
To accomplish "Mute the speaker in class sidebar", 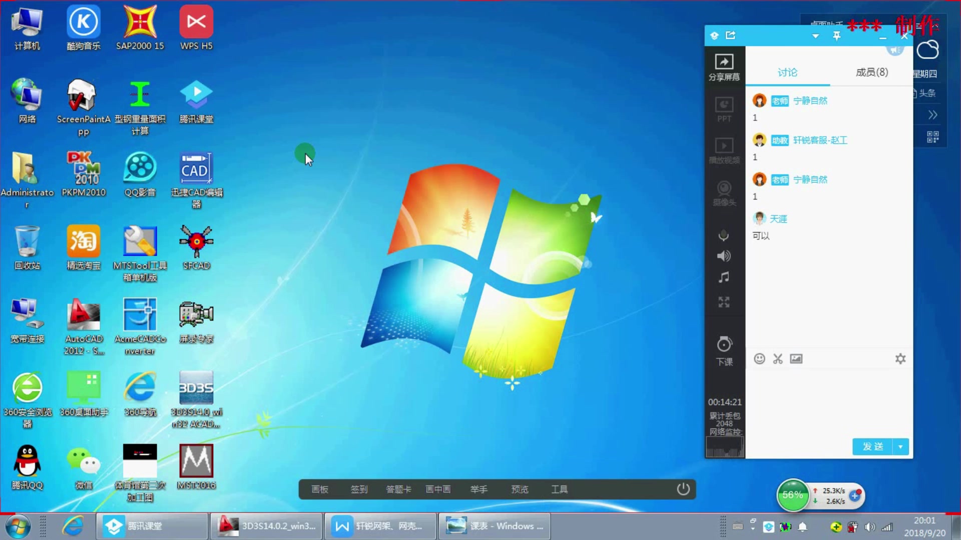I will tap(724, 256).
